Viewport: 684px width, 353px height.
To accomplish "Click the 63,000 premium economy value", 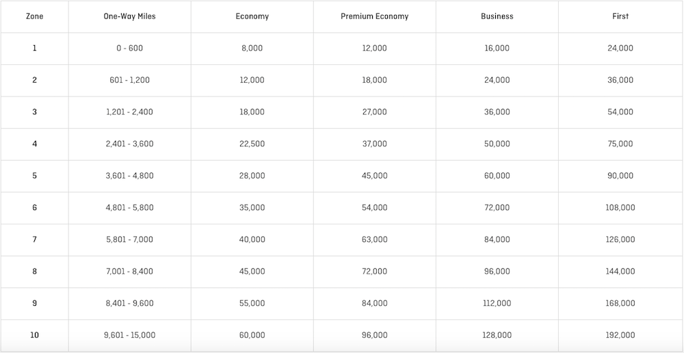I will tap(374, 239).
